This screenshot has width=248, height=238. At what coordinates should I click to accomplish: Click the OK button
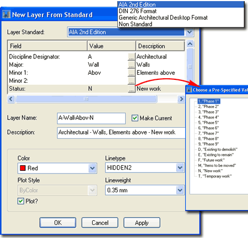pyautogui.click(x=58, y=223)
